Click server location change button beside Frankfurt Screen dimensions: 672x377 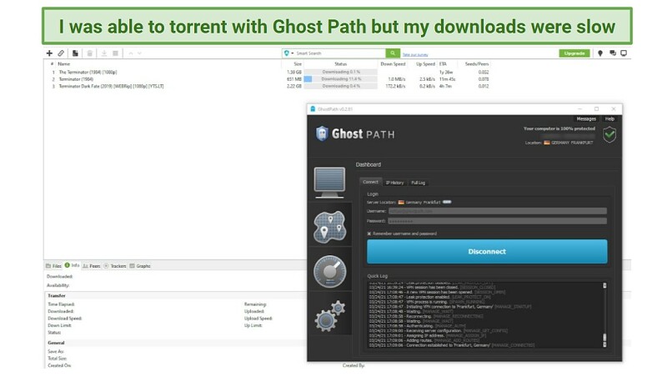point(447,202)
